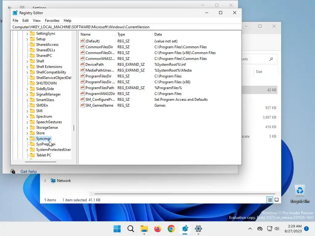This screenshot has width=315, height=236.
Task: Open the Help menu
Action: point(67,21)
